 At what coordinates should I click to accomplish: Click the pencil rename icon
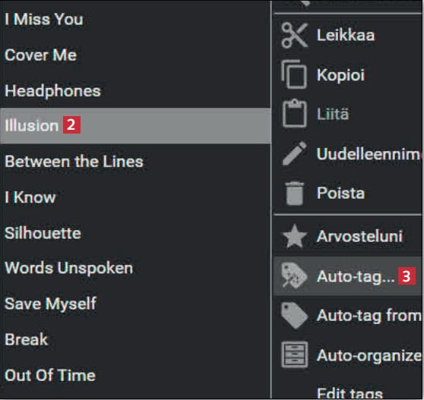[x=294, y=153]
